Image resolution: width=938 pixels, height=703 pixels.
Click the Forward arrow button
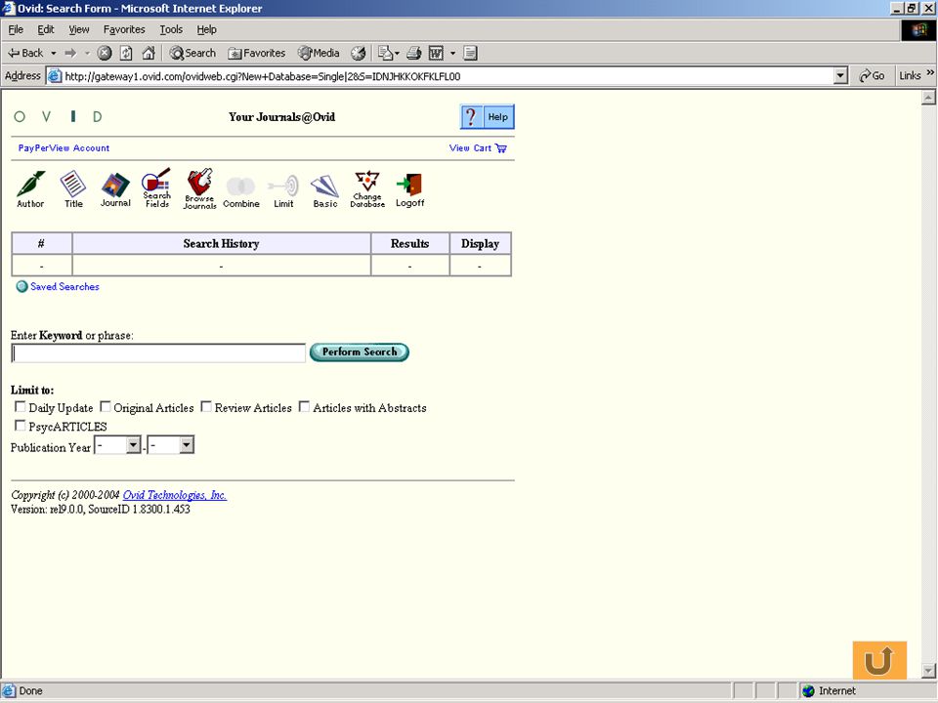coord(70,53)
